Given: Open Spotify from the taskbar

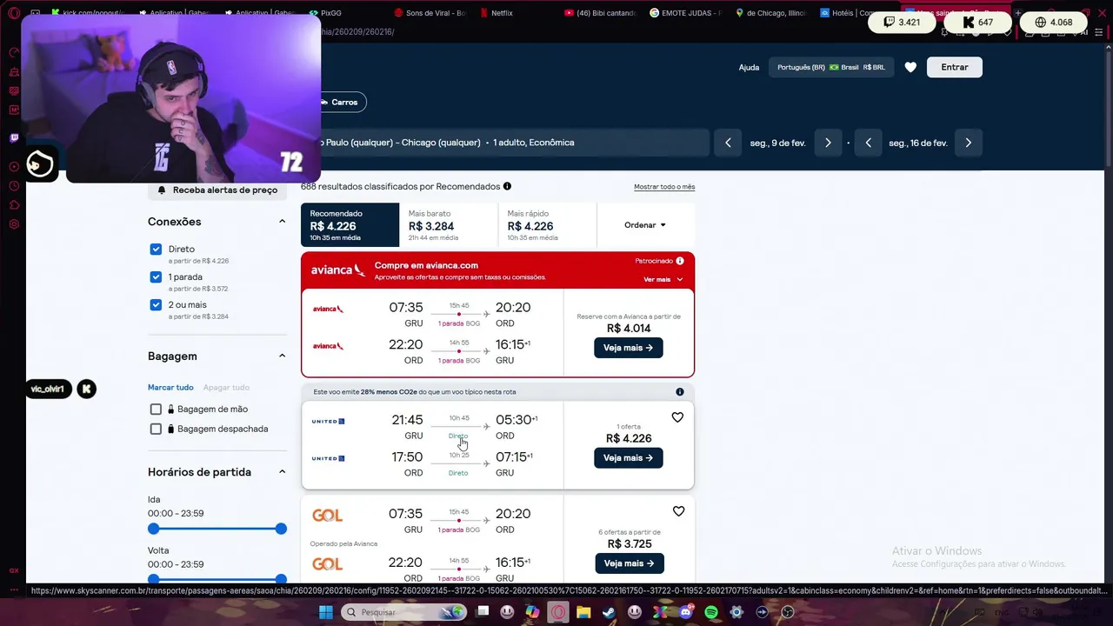Looking at the screenshot, I should (x=711, y=612).
